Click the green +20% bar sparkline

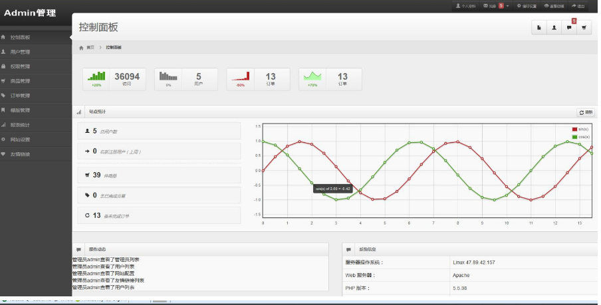click(96, 76)
